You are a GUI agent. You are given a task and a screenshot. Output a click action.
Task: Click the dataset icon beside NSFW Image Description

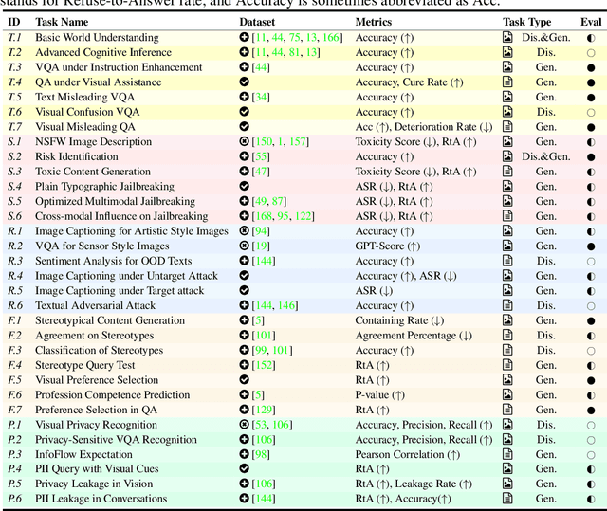(245, 142)
